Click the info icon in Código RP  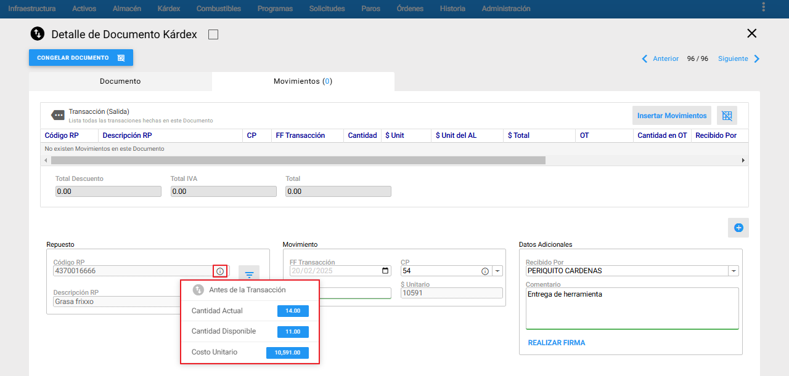pos(220,271)
